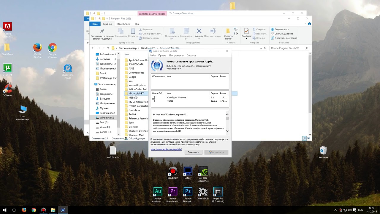The width and height of the screenshot is (380, 214).
Task: Click the Завершить button
Action: coord(193,152)
